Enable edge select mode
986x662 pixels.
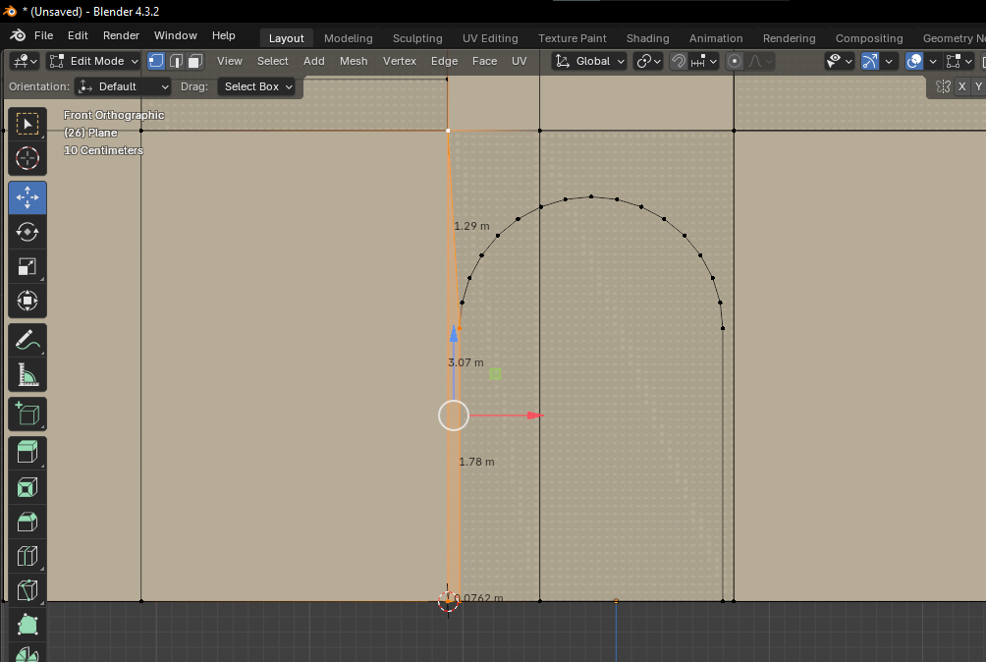(176, 61)
